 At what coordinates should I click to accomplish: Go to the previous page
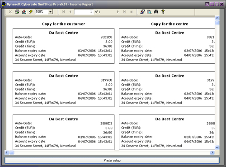[70, 12]
